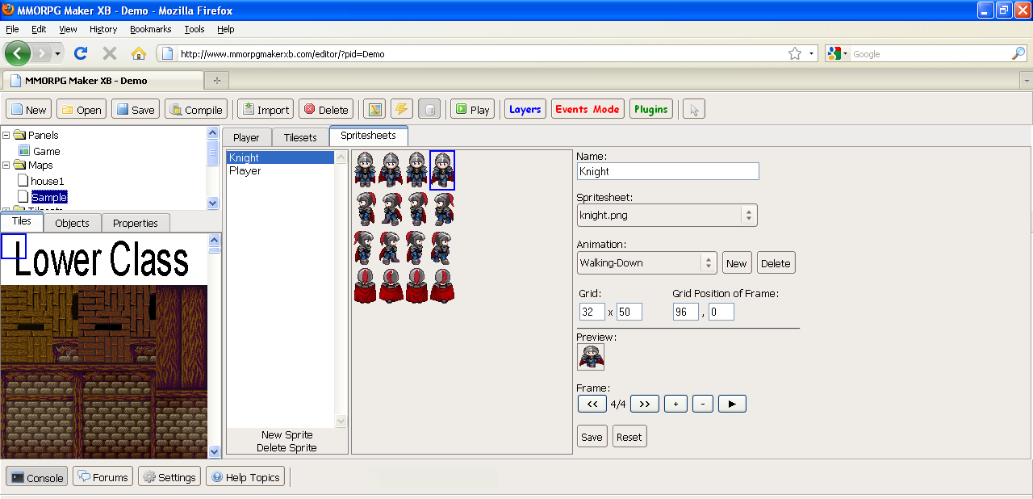Click the search magnifier icon

1018,53
